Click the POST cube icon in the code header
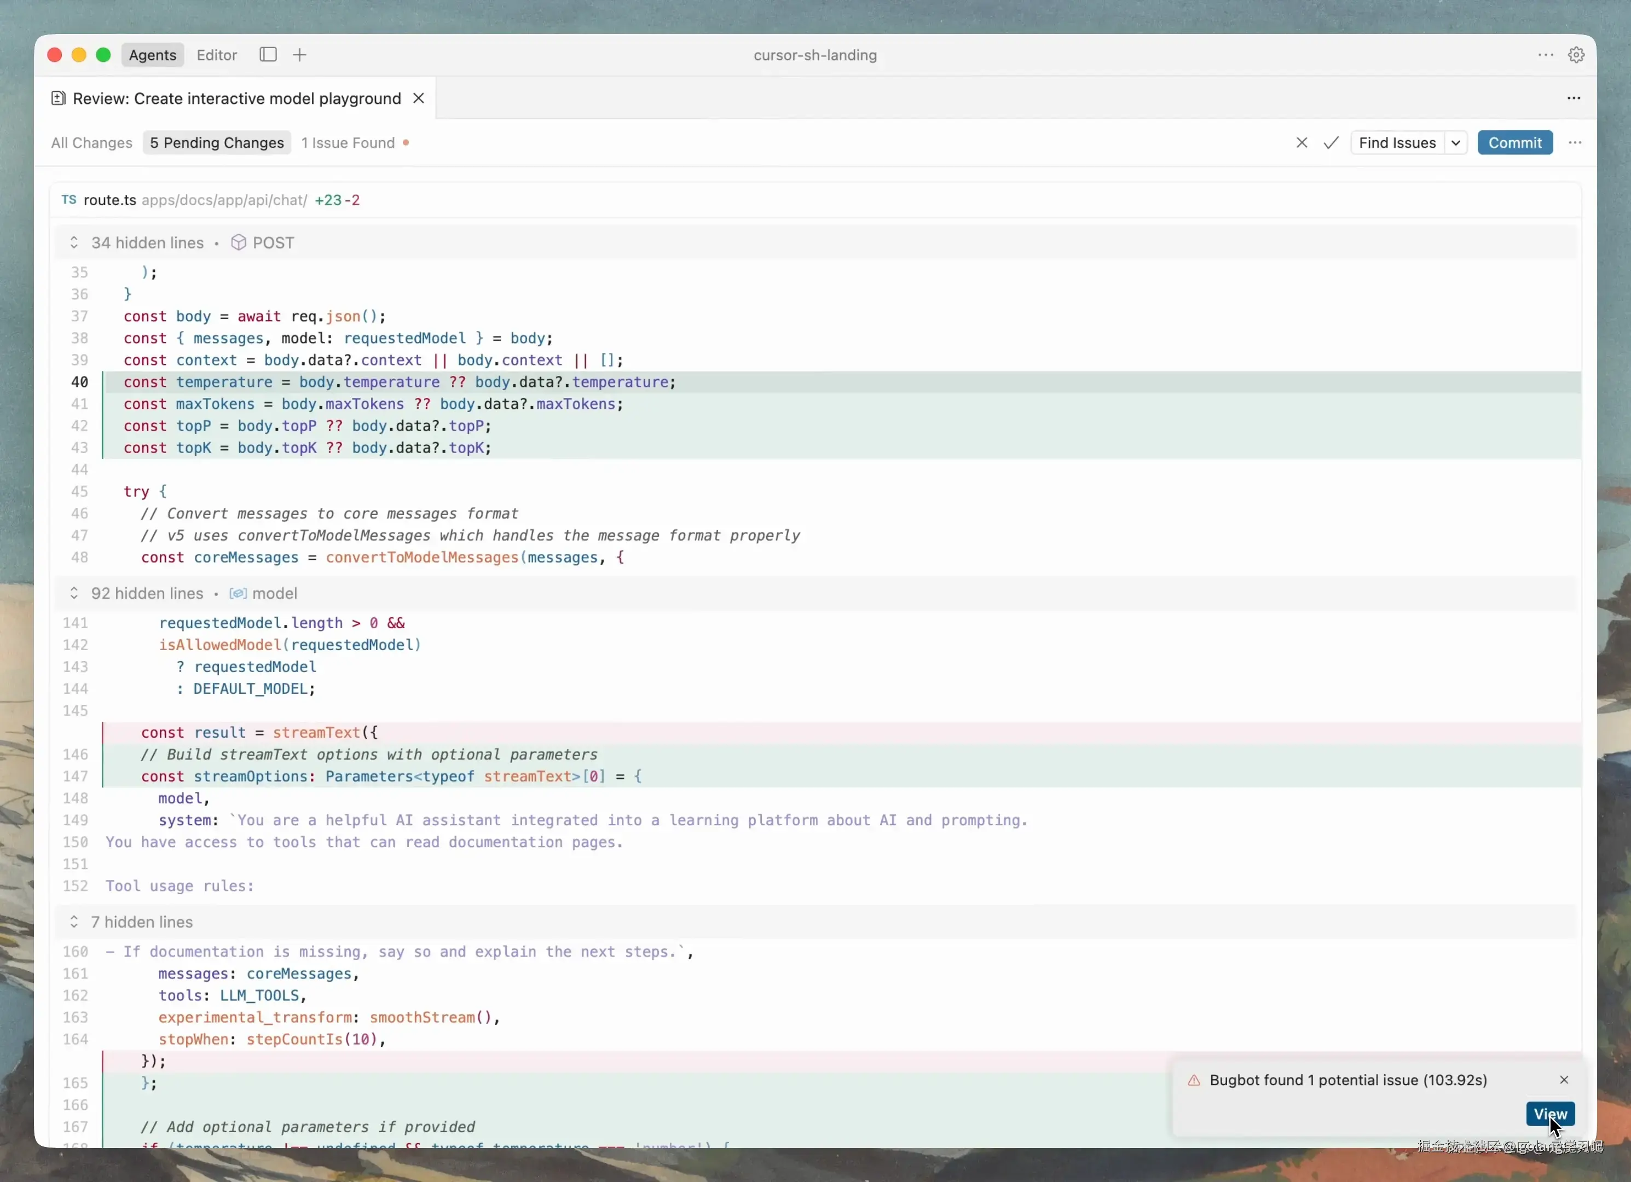 click(239, 242)
